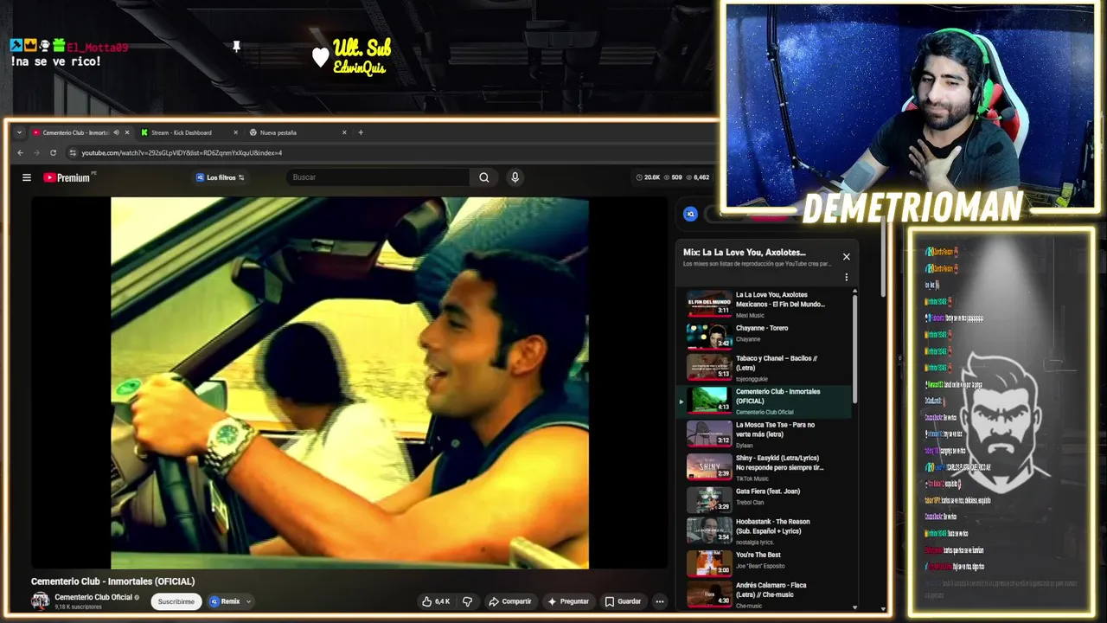This screenshot has height=623, width=1107.
Task: Click the blue IQ extension icon above playlist
Action: pos(690,214)
